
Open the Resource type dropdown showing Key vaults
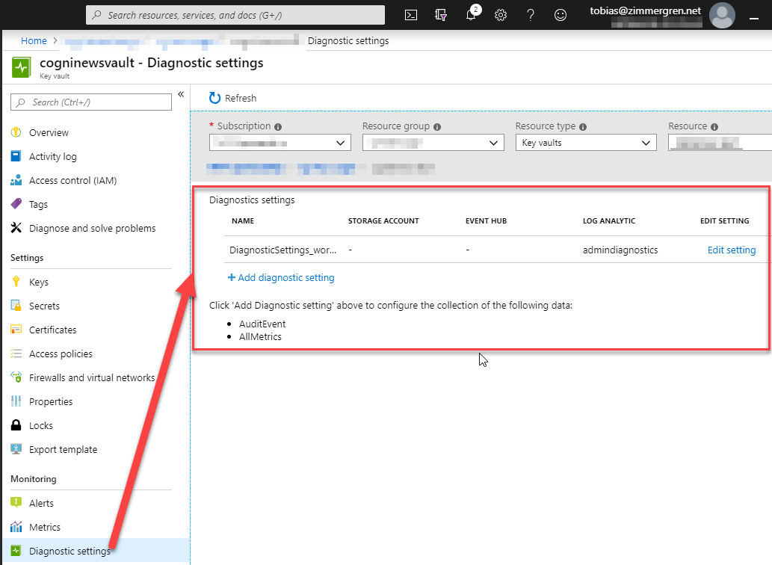coord(585,143)
